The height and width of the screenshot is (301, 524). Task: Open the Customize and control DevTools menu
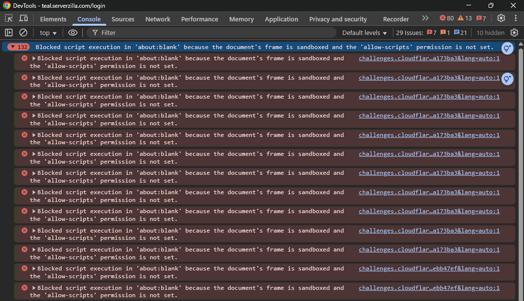coord(516,18)
